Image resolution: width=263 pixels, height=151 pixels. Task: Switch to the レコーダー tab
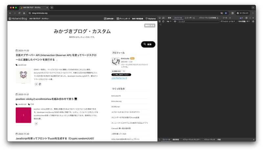(x=190, y=18)
